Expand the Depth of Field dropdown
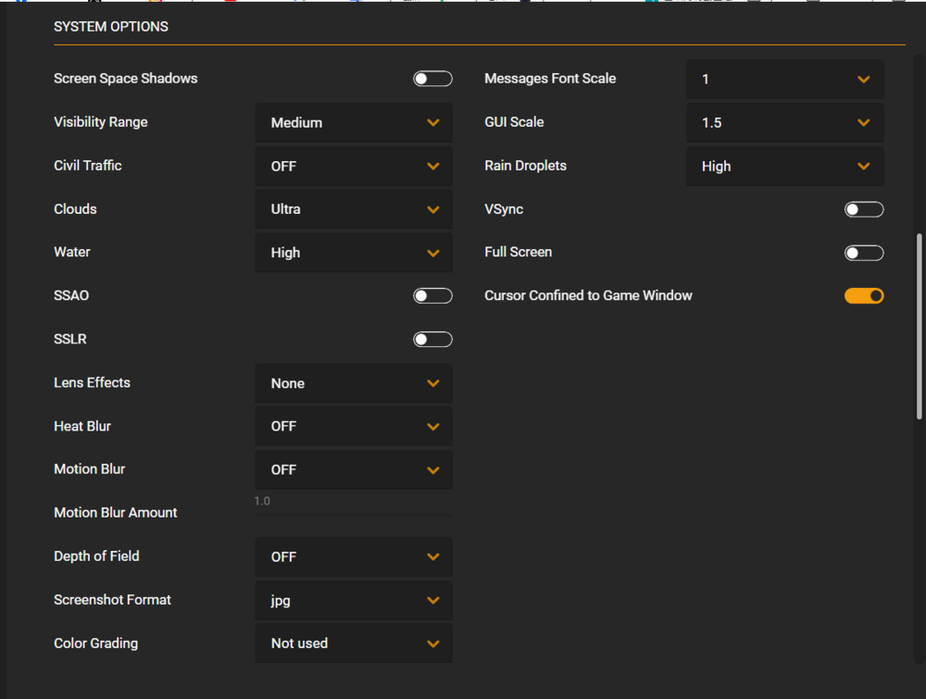This screenshot has width=926, height=699. point(354,556)
